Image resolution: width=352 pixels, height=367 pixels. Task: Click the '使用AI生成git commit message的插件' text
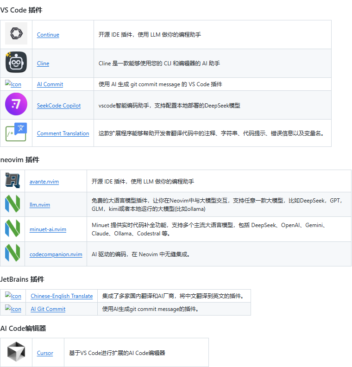(151, 309)
